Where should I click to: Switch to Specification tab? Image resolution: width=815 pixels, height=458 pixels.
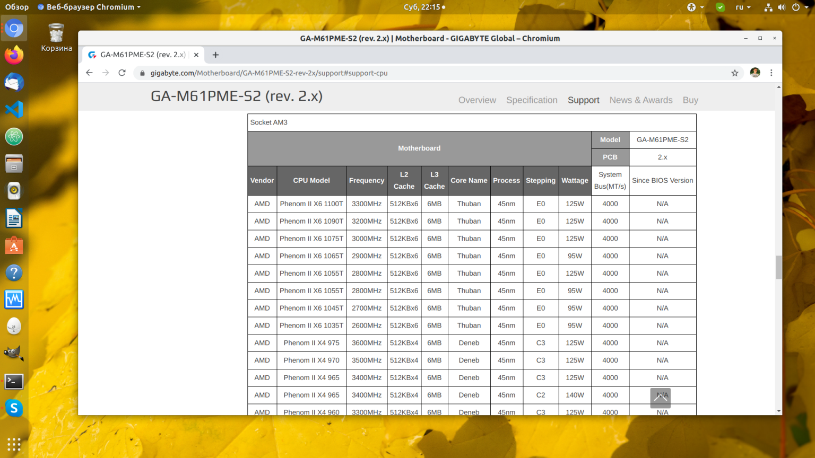(532, 100)
